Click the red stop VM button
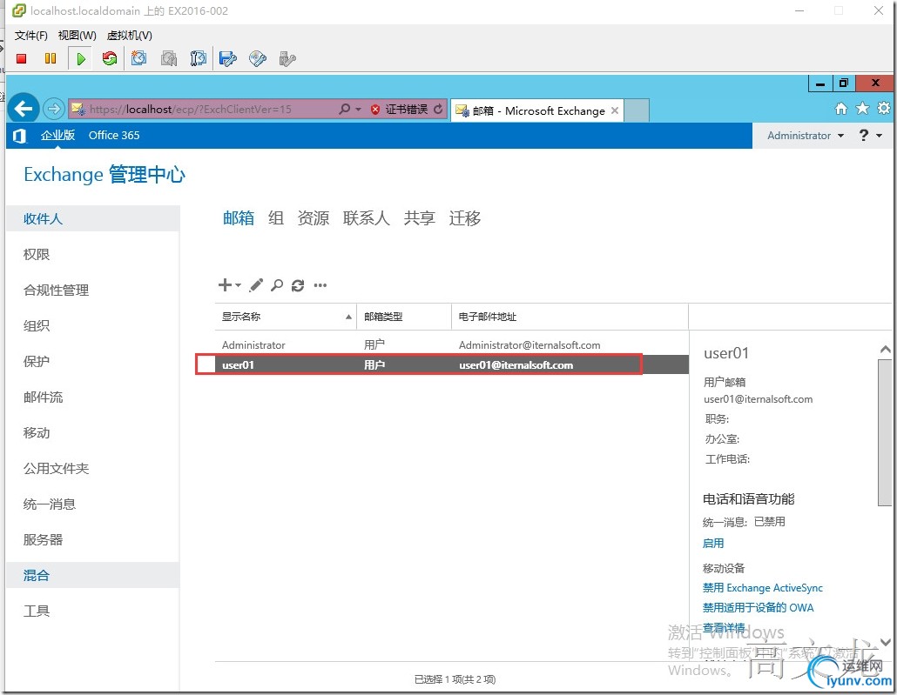 coord(22,58)
